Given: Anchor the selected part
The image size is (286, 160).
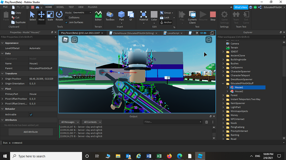Looking at the screenshot, I should point(166,22).
